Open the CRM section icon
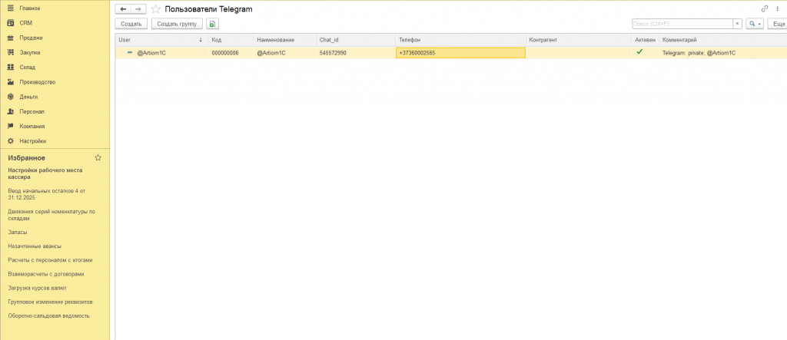 (11, 23)
